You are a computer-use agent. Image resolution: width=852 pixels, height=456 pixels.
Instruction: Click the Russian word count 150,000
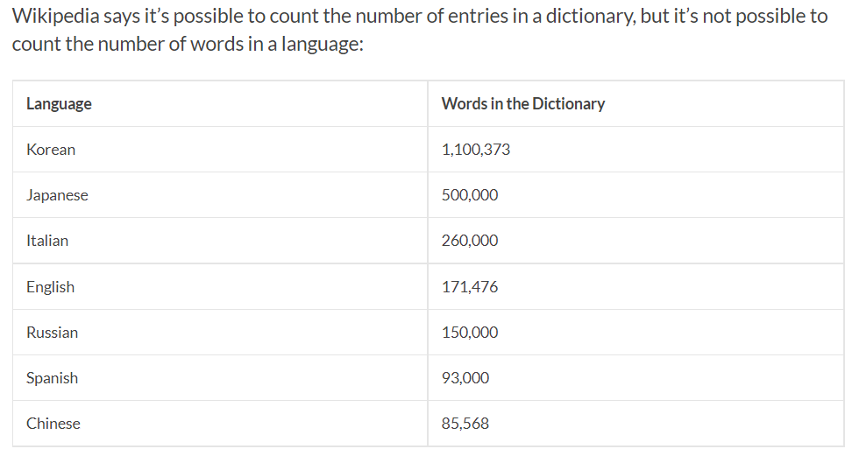(x=470, y=333)
